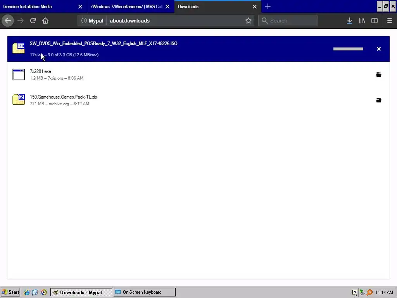
Task: Click the help question mark tray icon
Action: 354,293
